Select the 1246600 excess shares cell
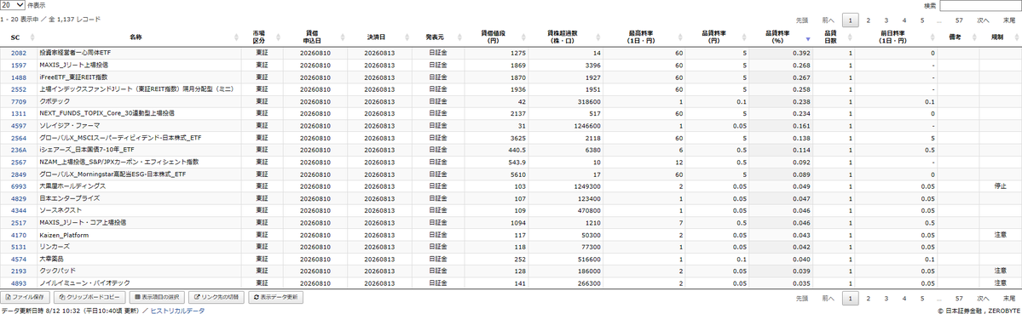This screenshot has width=1022, height=314. pyautogui.click(x=566, y=125)
